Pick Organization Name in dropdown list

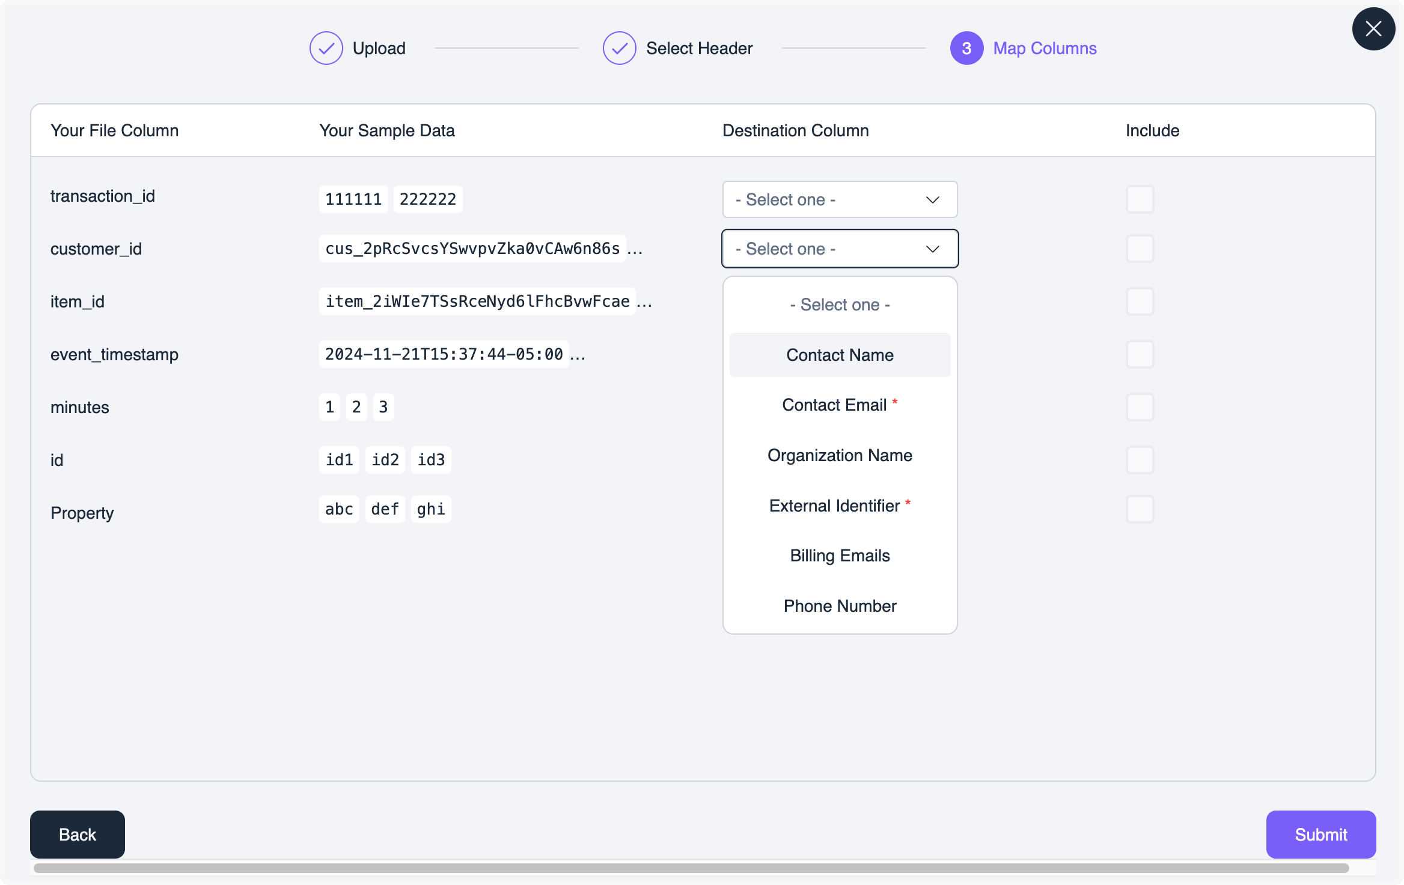(840, 456)
